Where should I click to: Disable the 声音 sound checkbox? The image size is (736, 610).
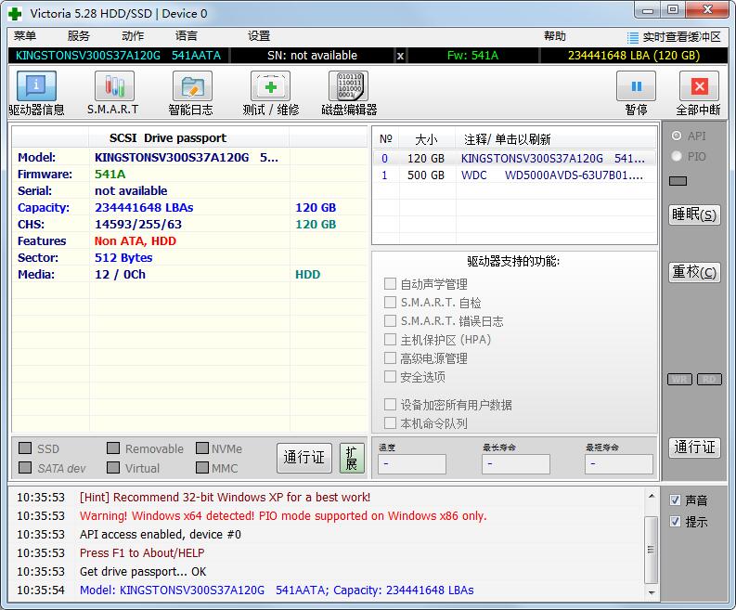pyautogui.click(x=675, y=500)
